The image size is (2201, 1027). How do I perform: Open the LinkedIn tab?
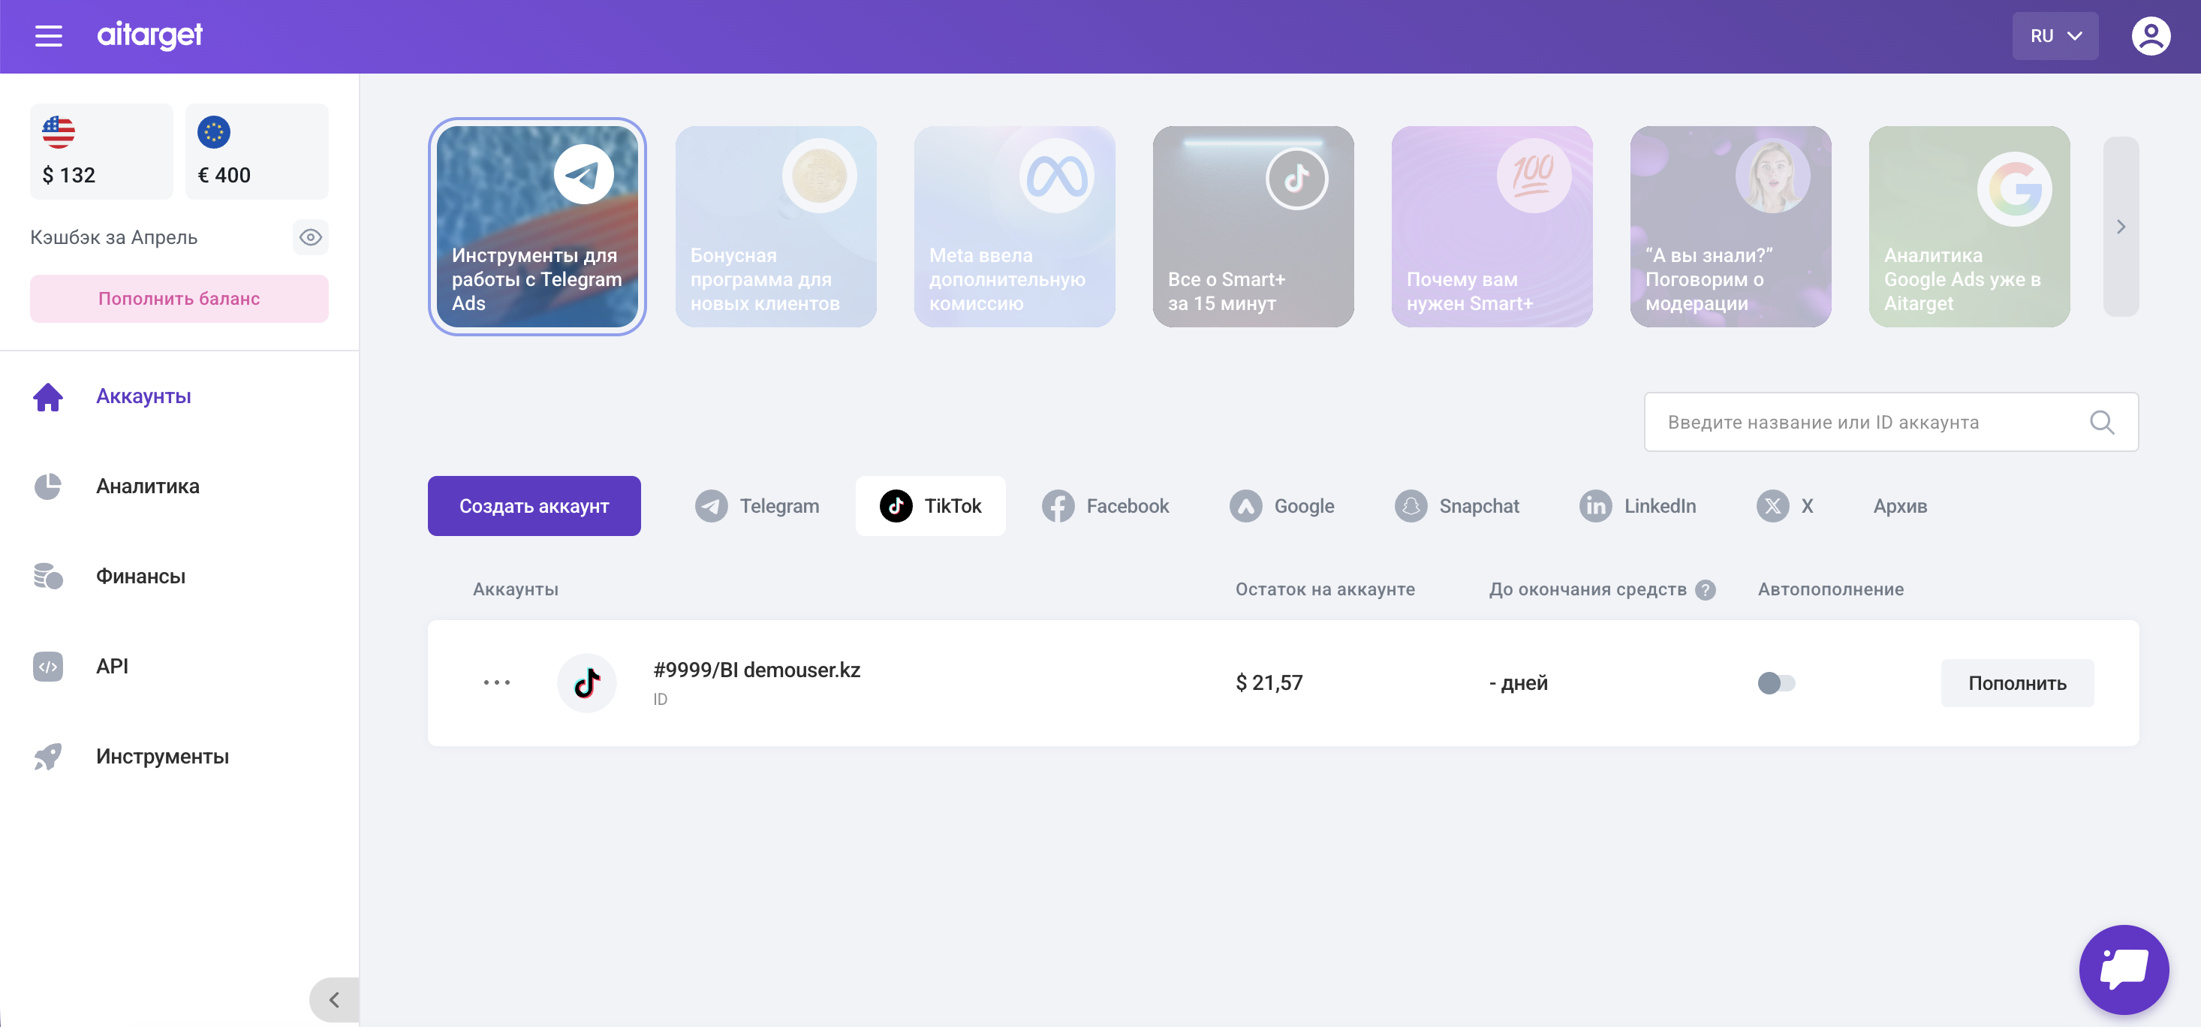point(1637,506)
